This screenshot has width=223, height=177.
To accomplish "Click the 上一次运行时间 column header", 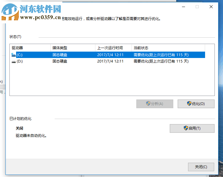I will click(x=114, y=48).
